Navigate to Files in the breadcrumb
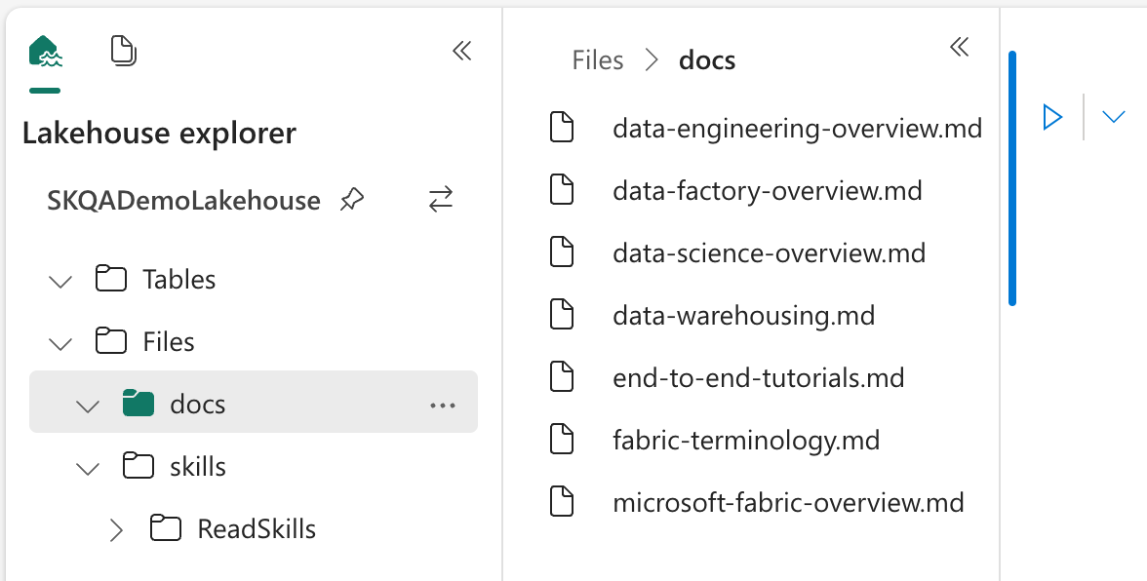 (x=597, y=60)
